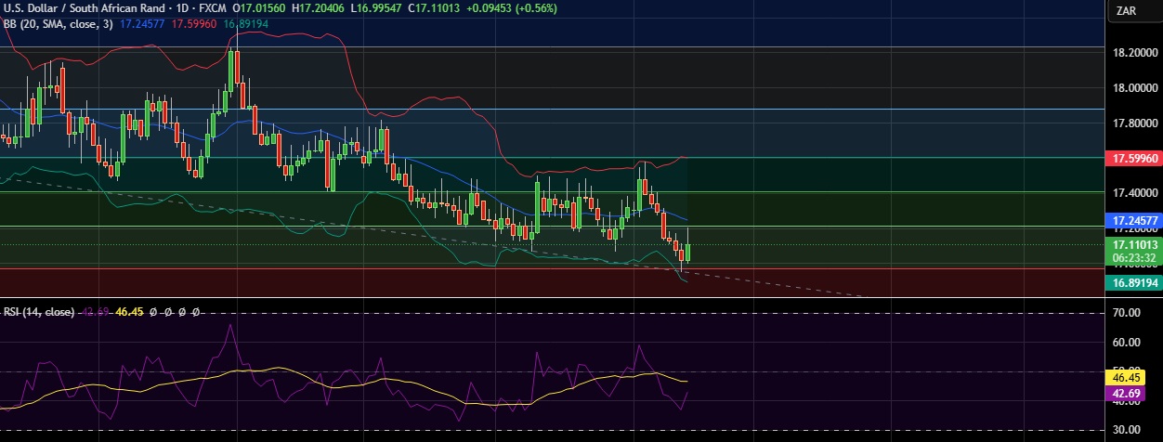This screenshot has height=442, width=1163.
Task: Select the 1D interval label in the legend
Action: click(x=177, y=8)
